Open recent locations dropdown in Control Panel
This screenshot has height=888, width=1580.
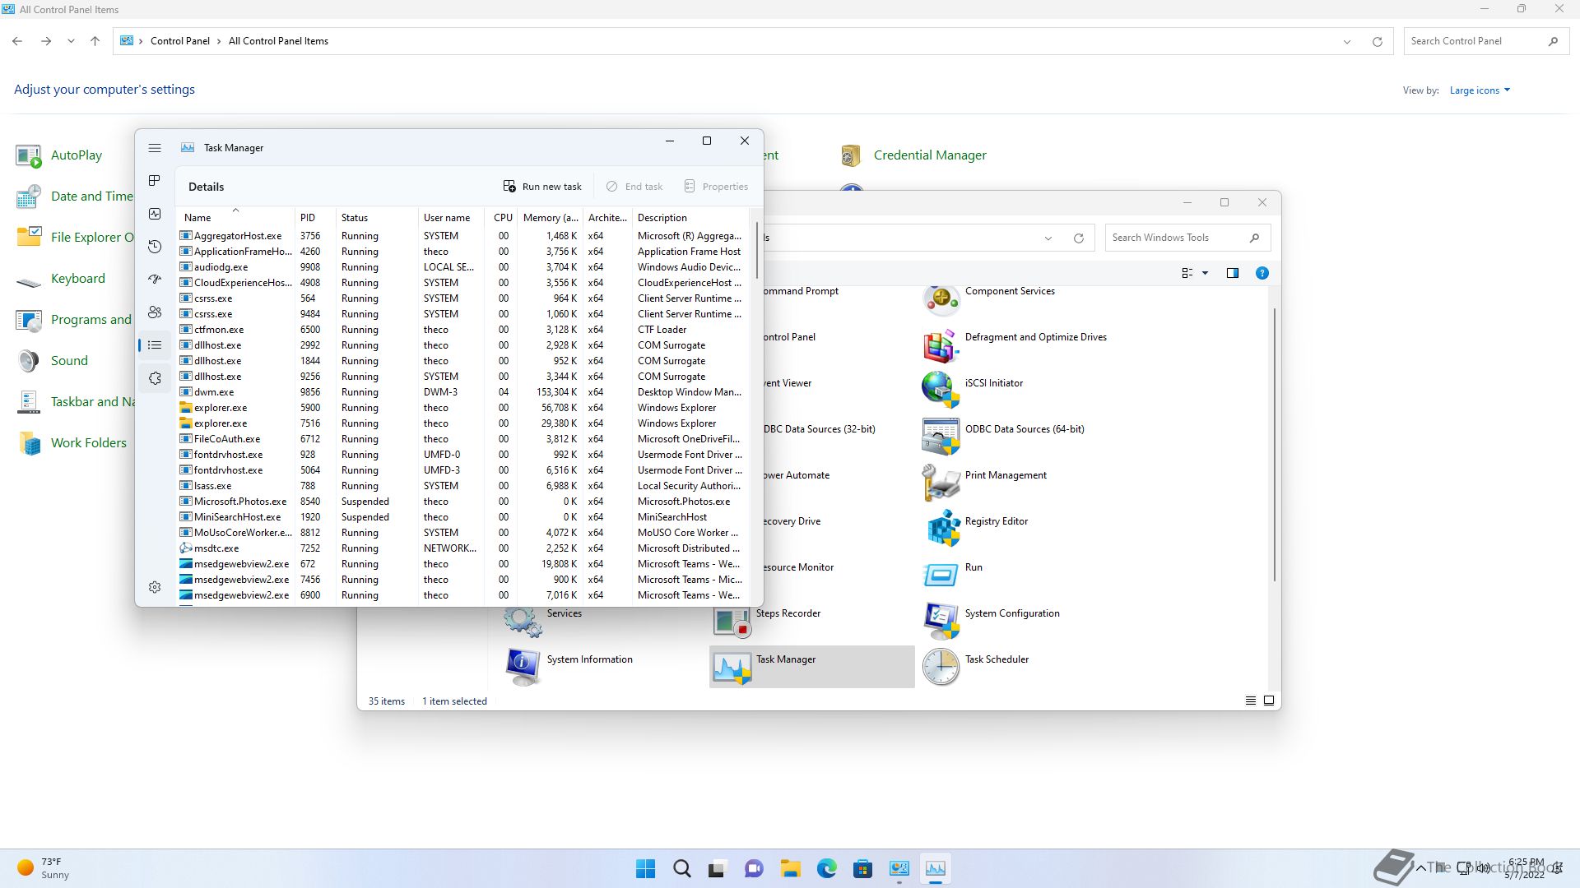tap(71, 41)
